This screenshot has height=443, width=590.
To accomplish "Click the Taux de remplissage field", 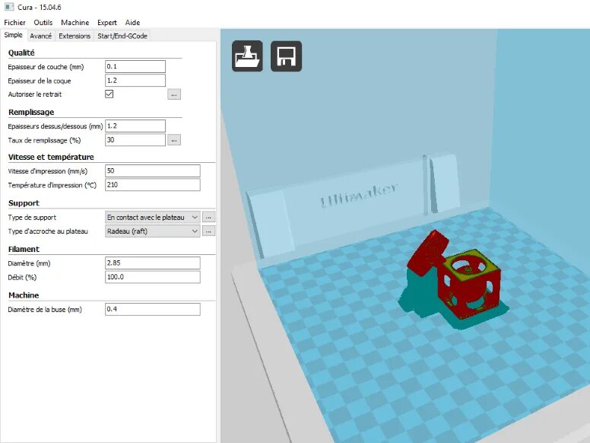I will (x=135, y=140).
